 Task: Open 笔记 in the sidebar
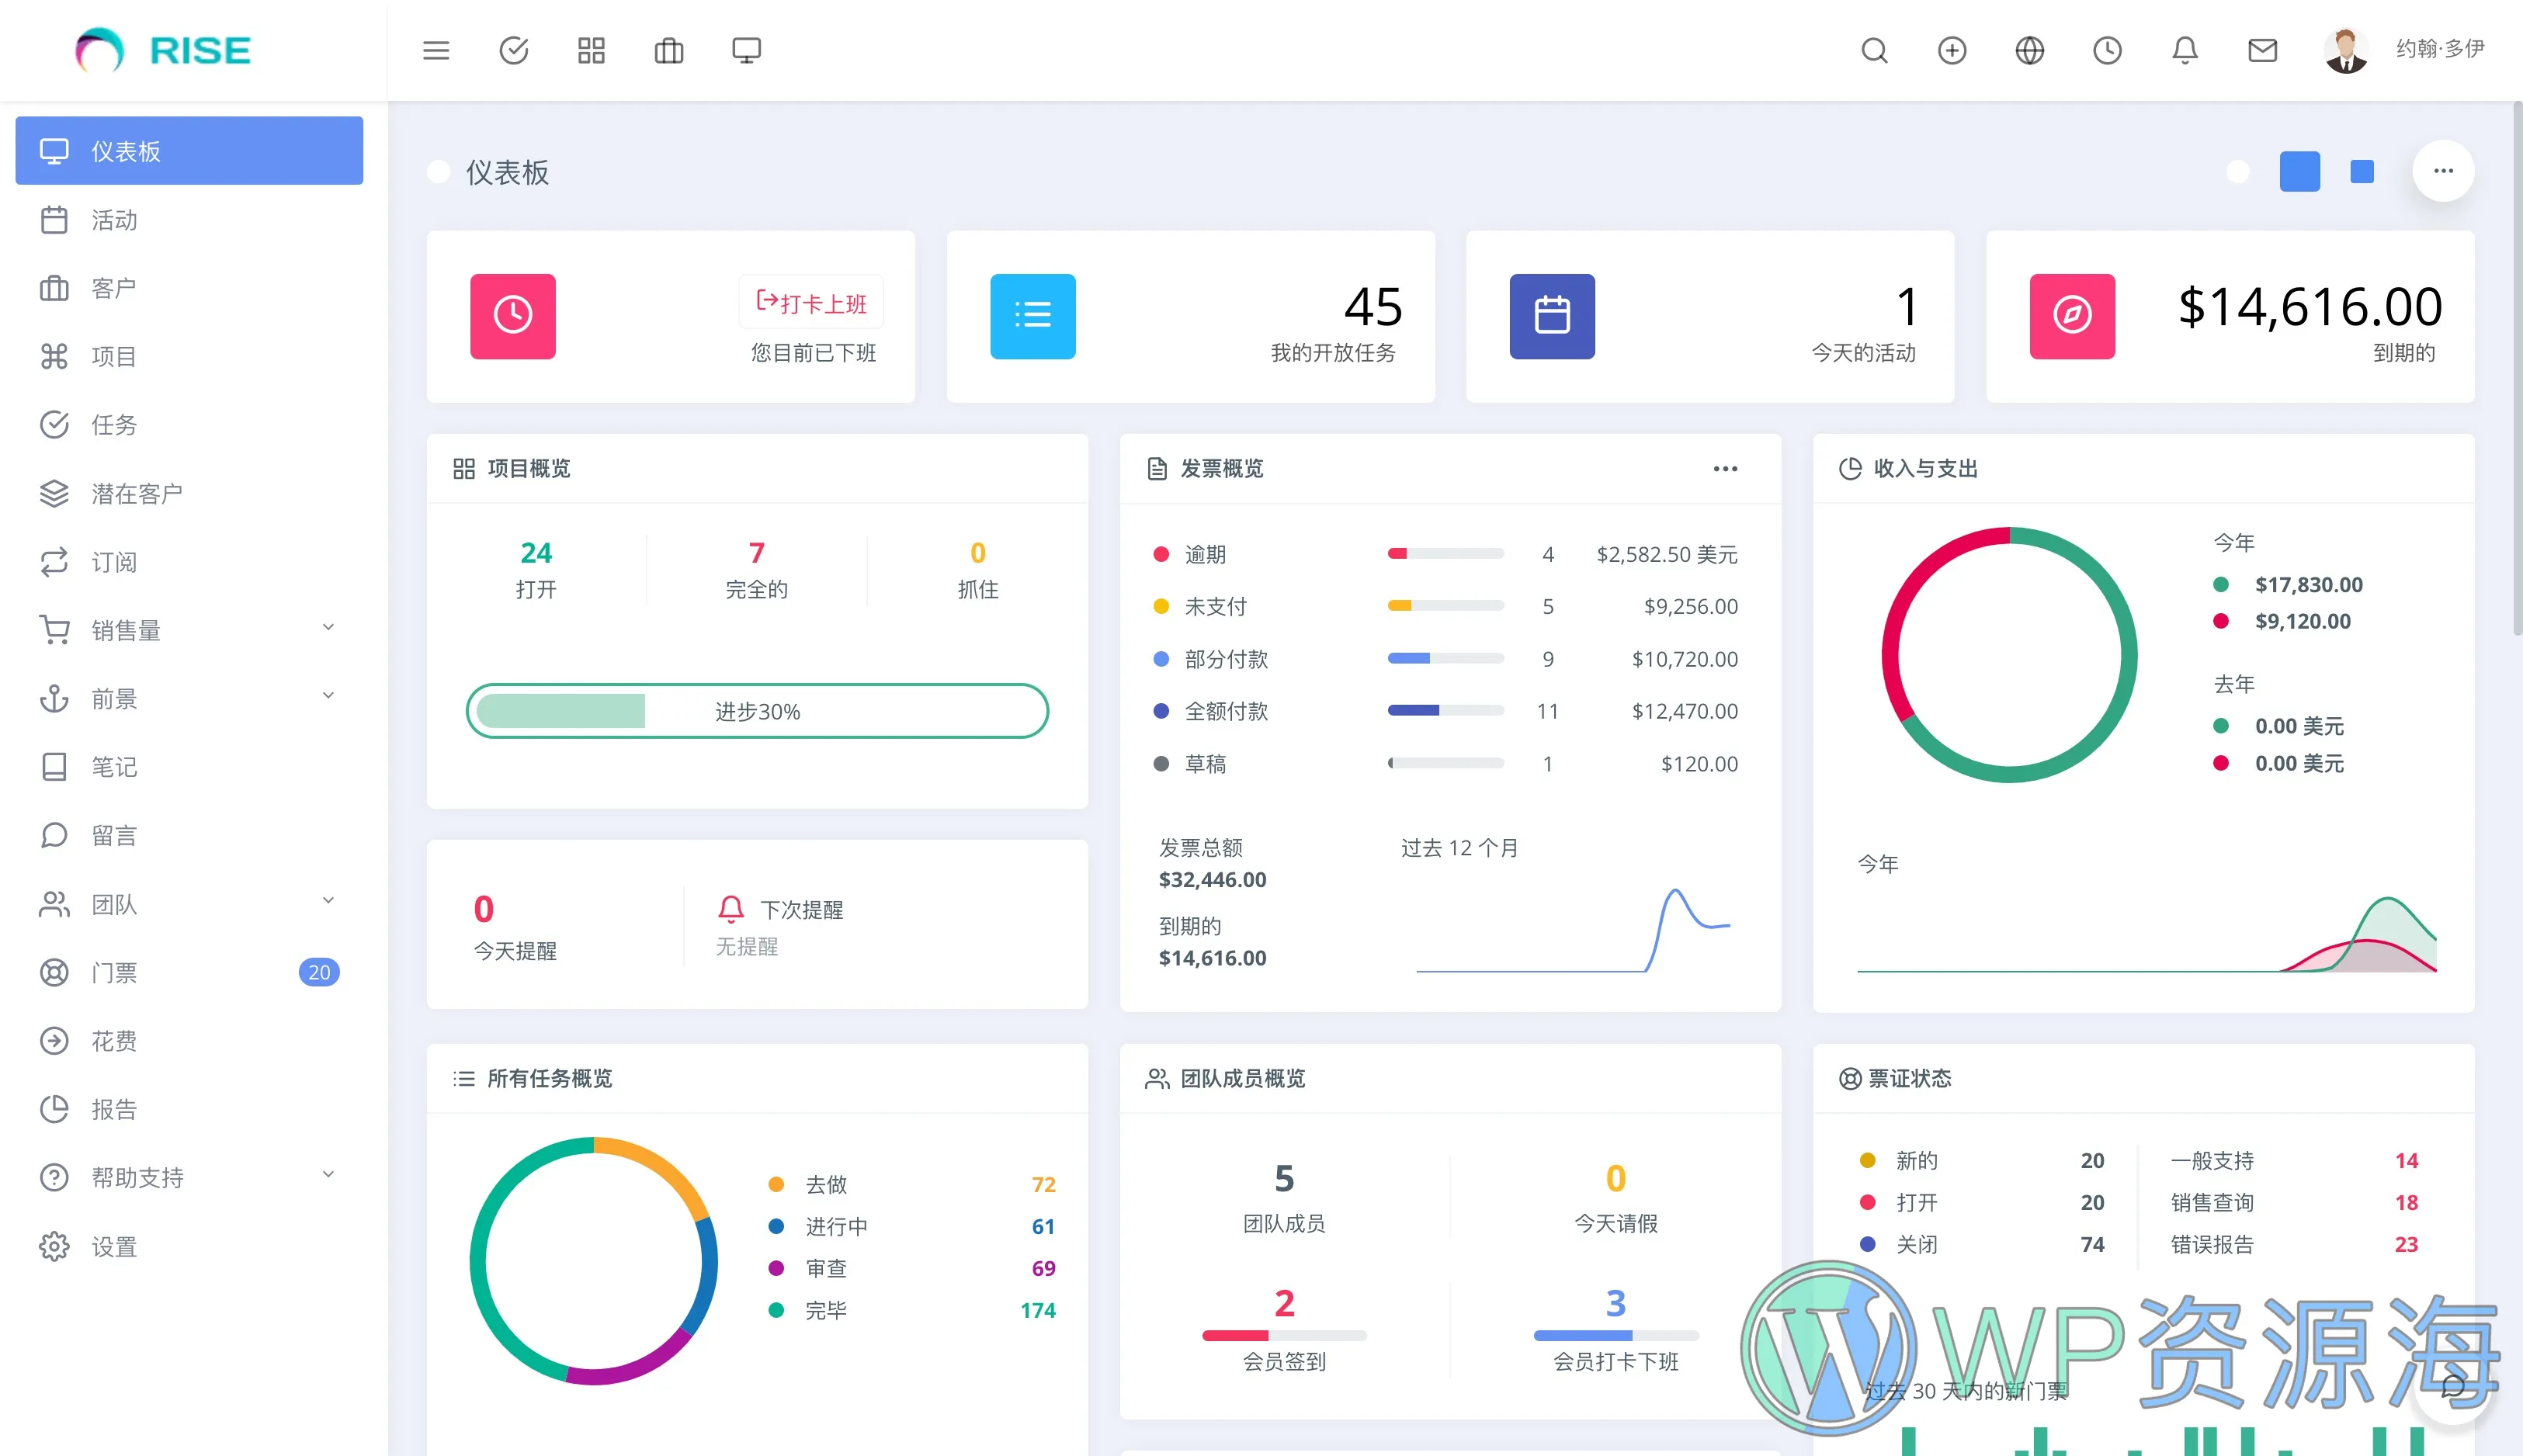(x=189, y=767)
